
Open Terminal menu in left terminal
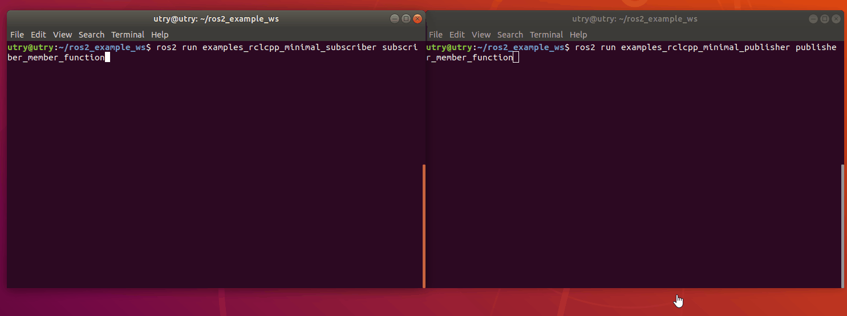pos(128,35)
